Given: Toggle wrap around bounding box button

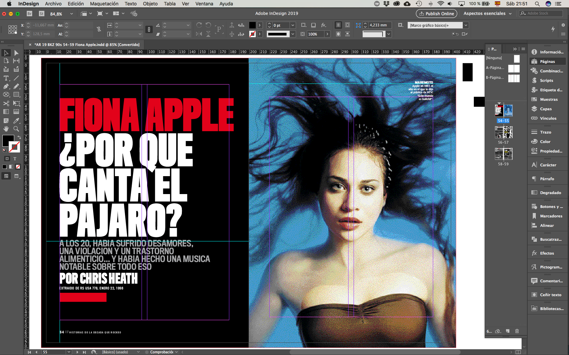Looking at the screenshot, I should tap(347, 25).
